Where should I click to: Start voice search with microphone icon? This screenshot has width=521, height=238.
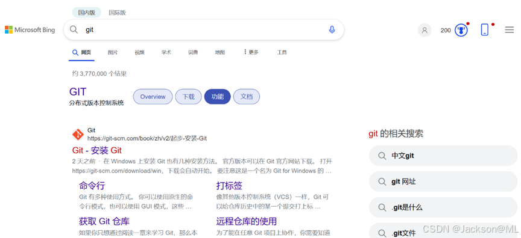tap(332, 30)
